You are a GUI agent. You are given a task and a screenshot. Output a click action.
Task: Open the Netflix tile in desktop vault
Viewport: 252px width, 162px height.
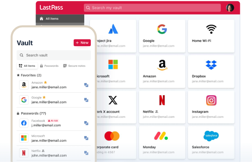click(x=162, y=105)
